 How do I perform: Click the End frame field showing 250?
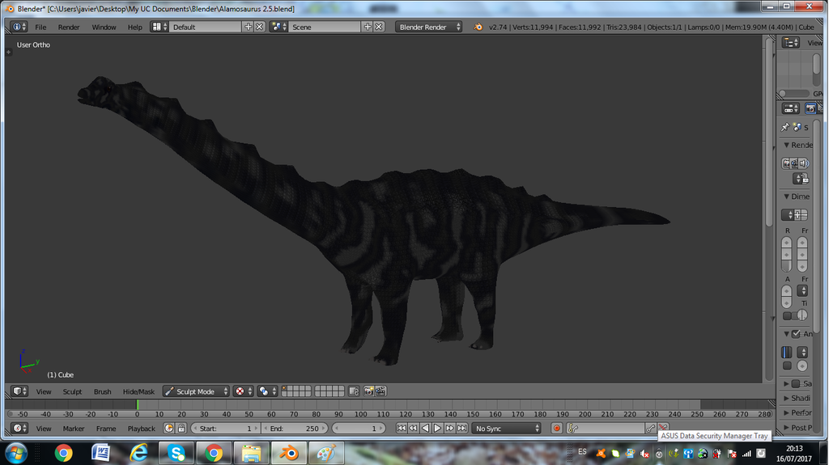[x=295, y=429]
